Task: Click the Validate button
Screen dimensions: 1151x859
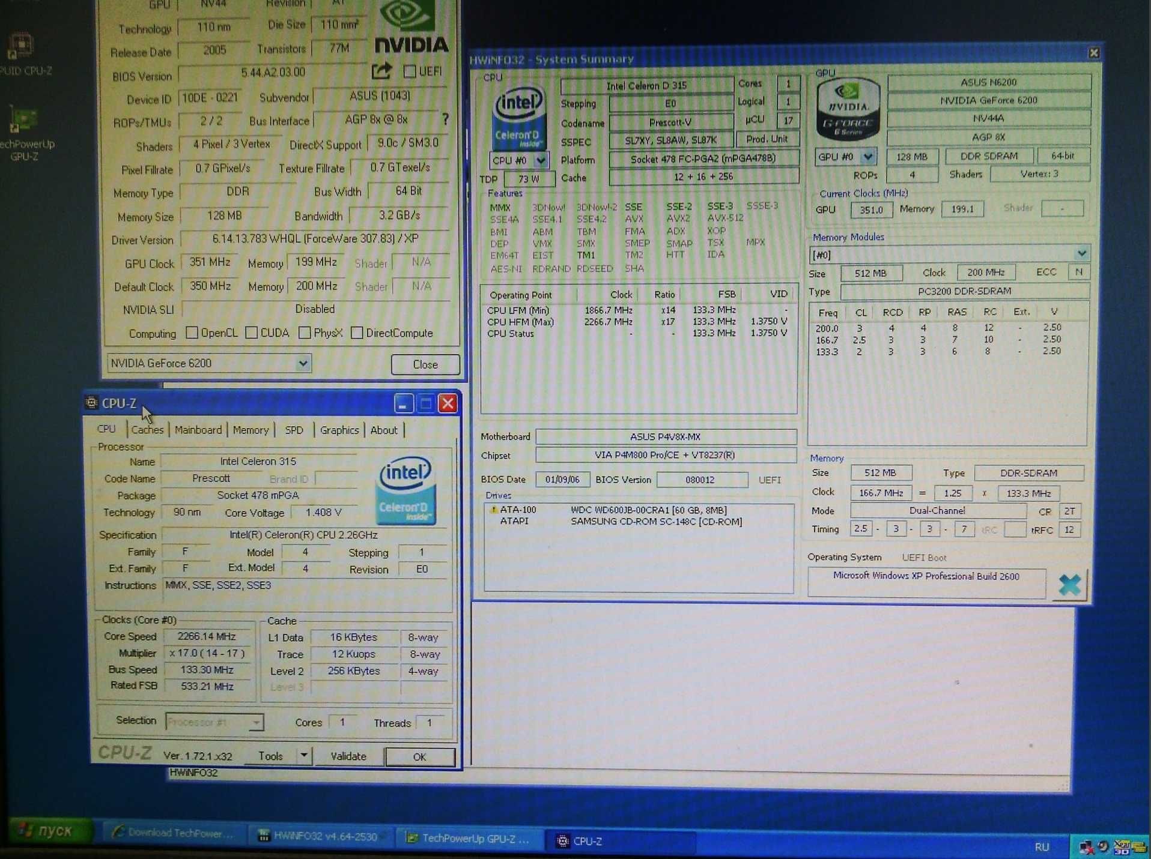Action: 348,756
